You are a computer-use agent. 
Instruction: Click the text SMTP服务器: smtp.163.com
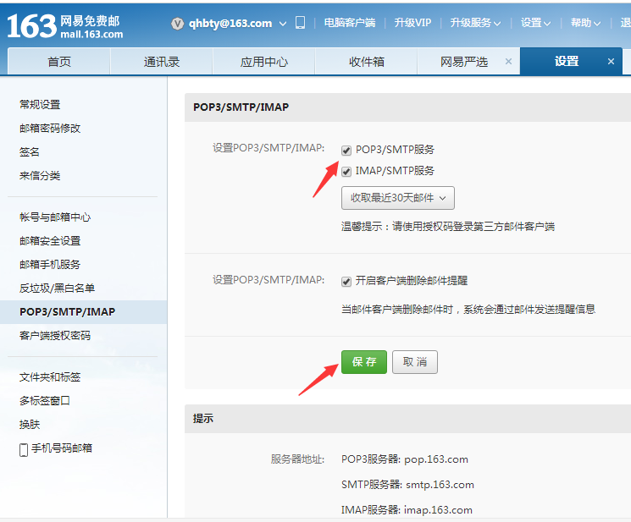pyautogui.click(x=407, y=485)
